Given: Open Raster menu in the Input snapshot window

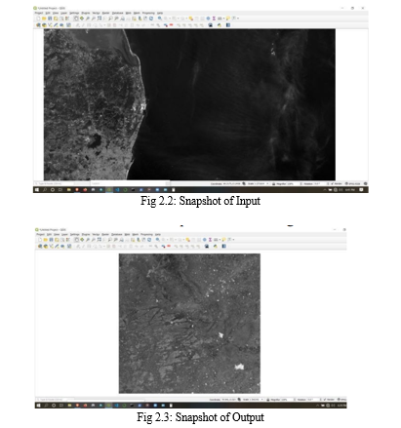Looking at the screenshot, I should [x=105, y=13].
